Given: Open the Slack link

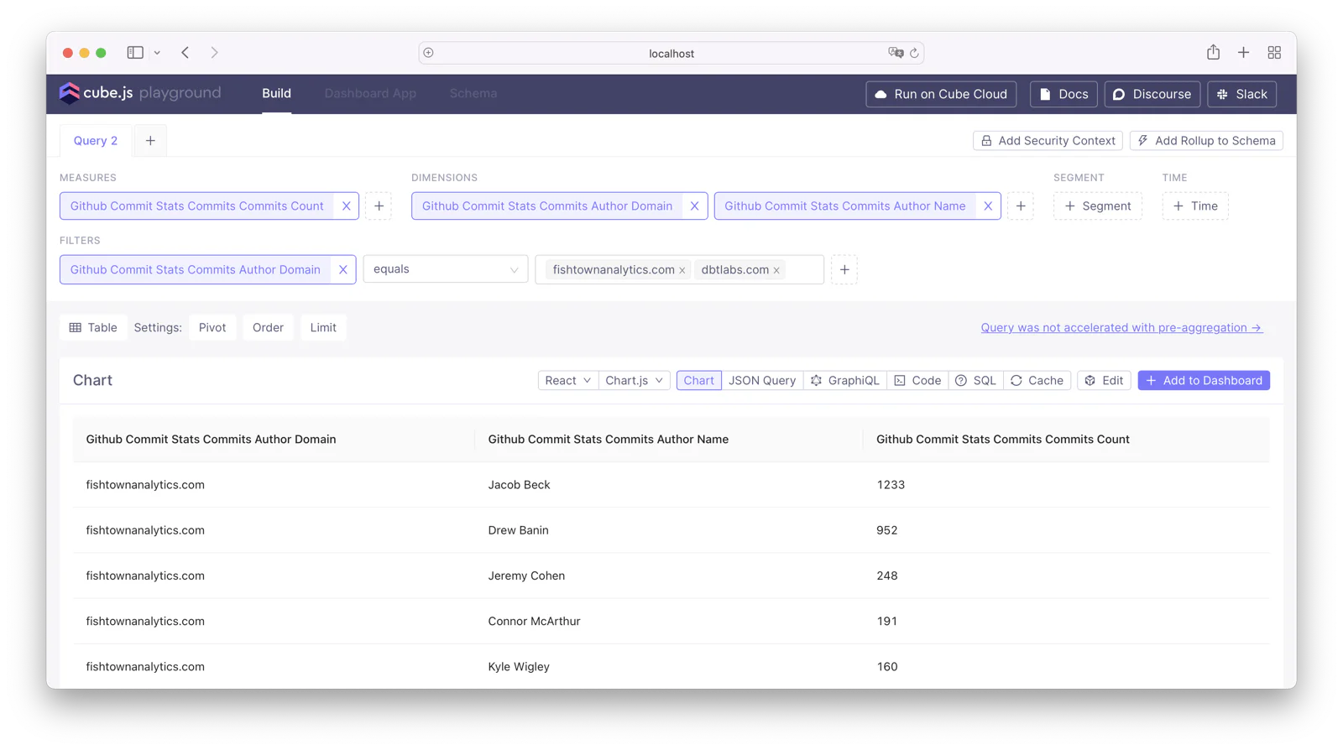Looking at the screenshot, I should click(x=1242, y=94).
